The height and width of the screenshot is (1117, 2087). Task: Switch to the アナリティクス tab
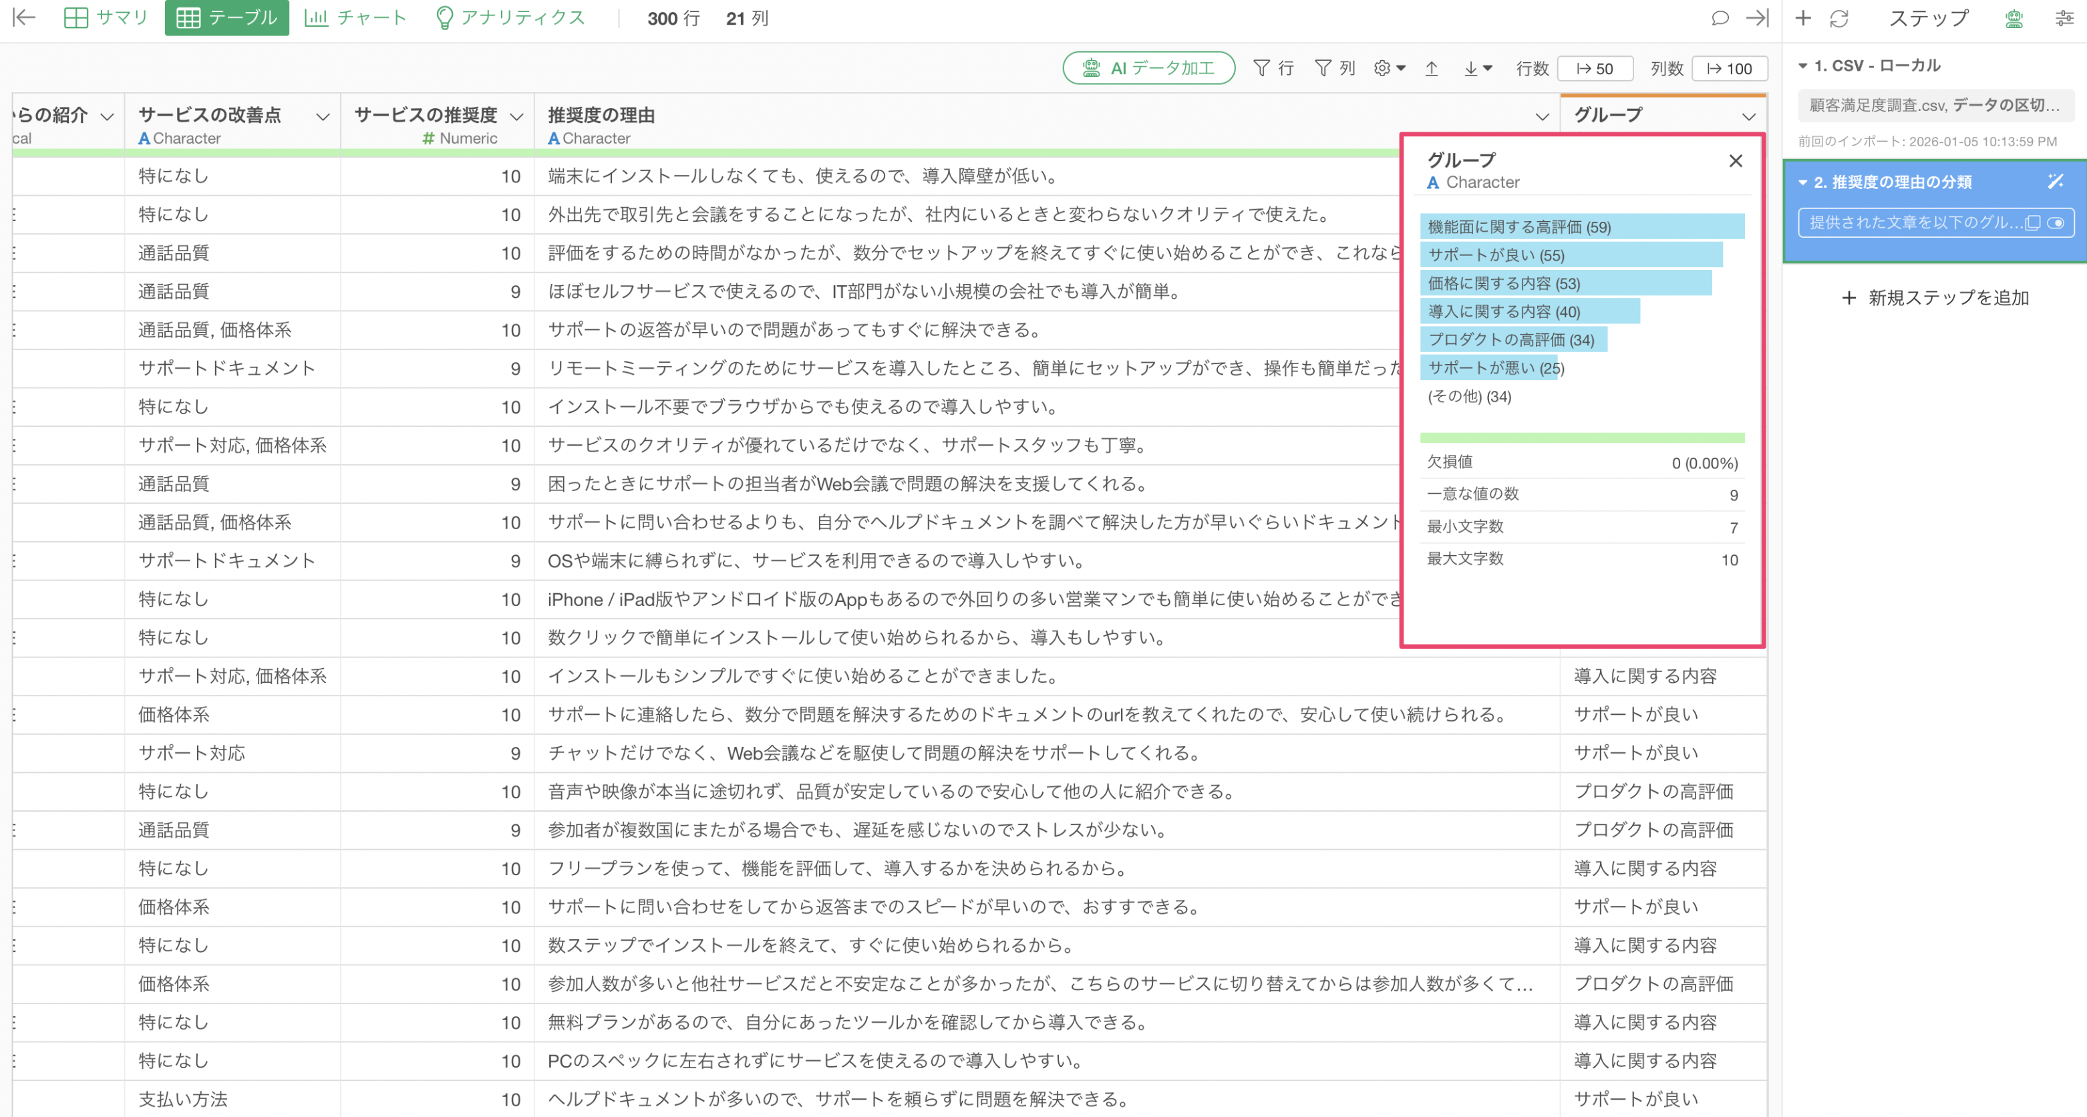point(510,18)
